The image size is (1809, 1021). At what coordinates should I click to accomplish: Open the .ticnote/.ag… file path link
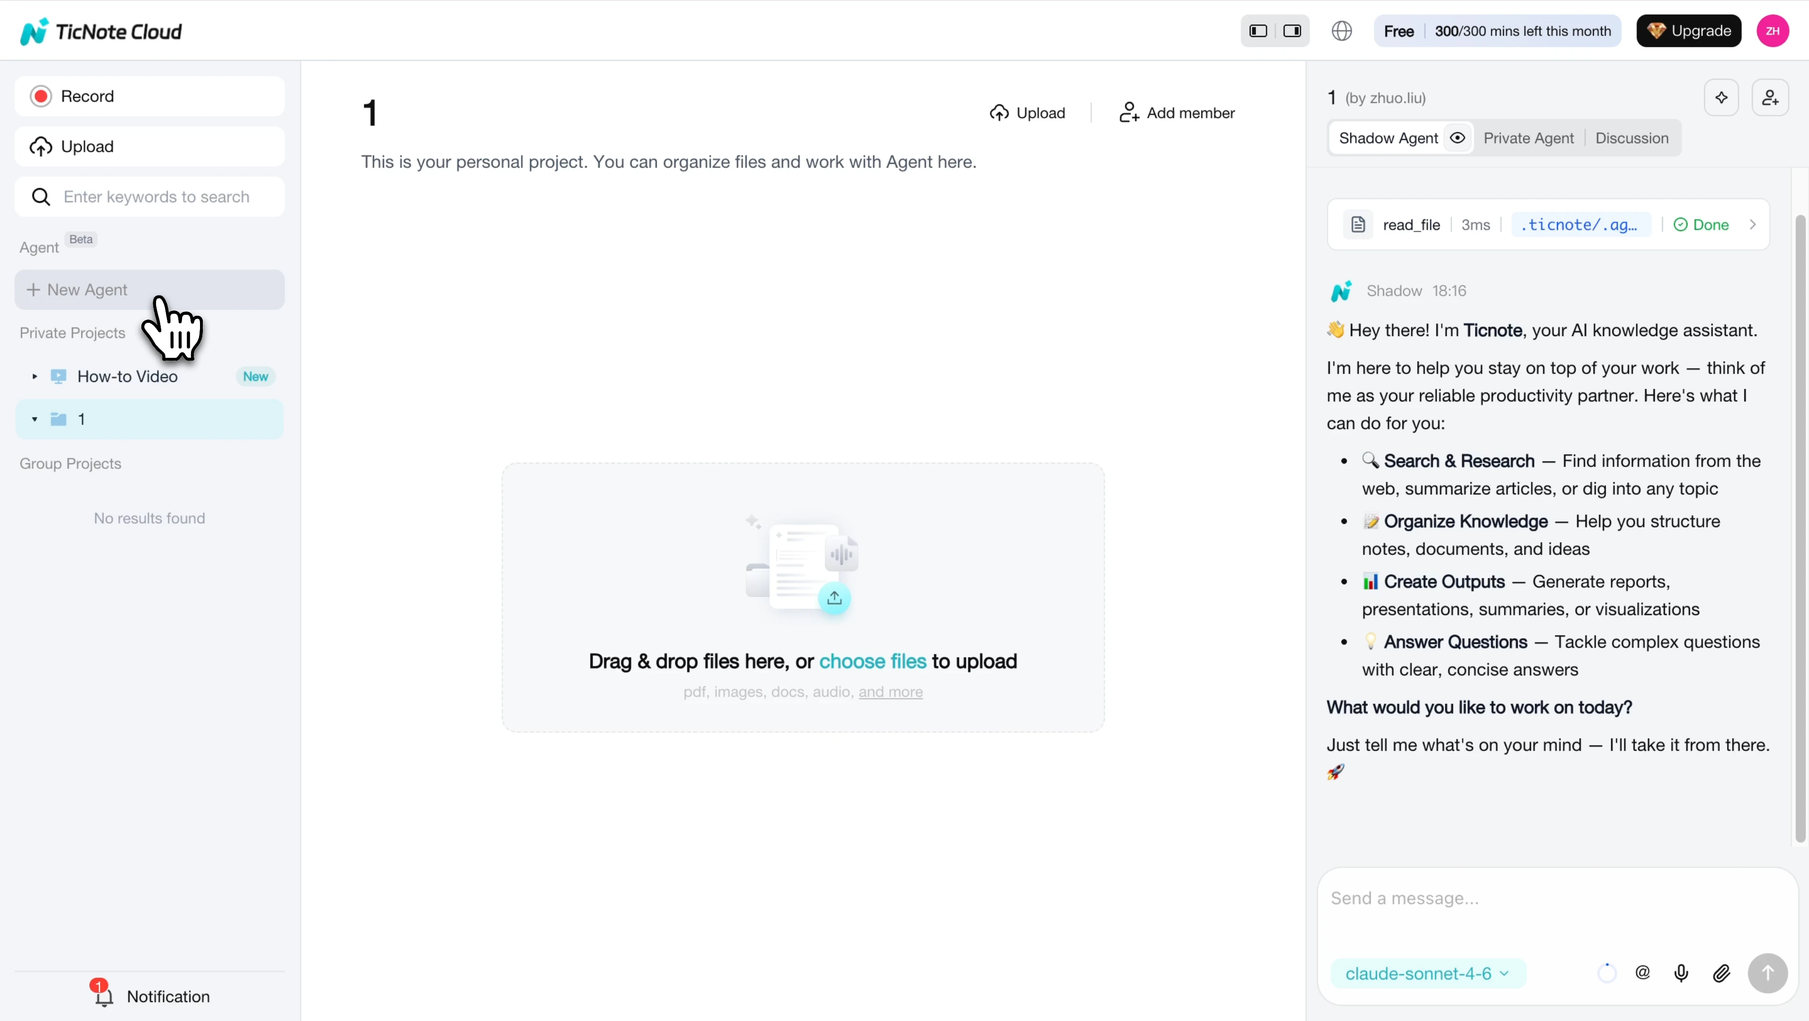[1580, 225]
